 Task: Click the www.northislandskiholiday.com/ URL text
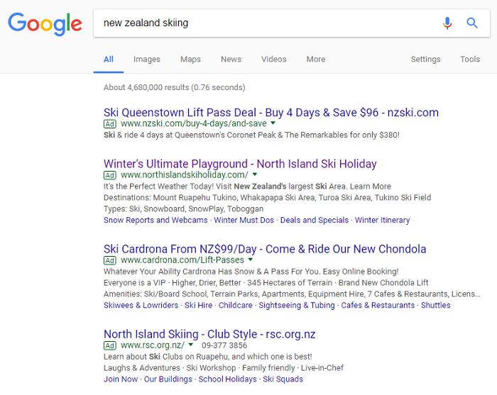point(185,174)
